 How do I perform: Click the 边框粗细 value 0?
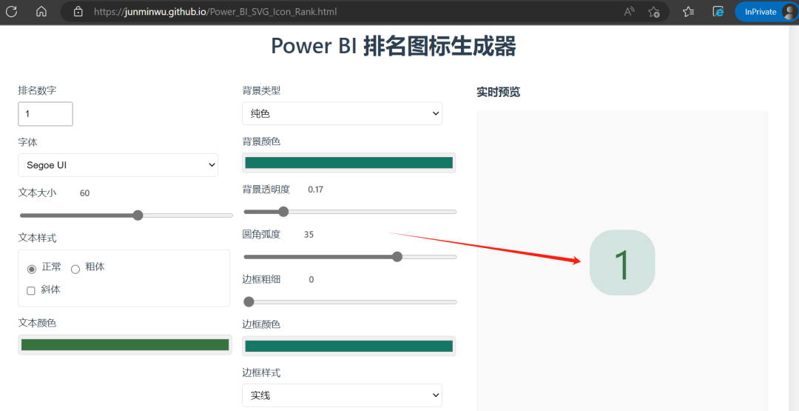tap(311, 279)
